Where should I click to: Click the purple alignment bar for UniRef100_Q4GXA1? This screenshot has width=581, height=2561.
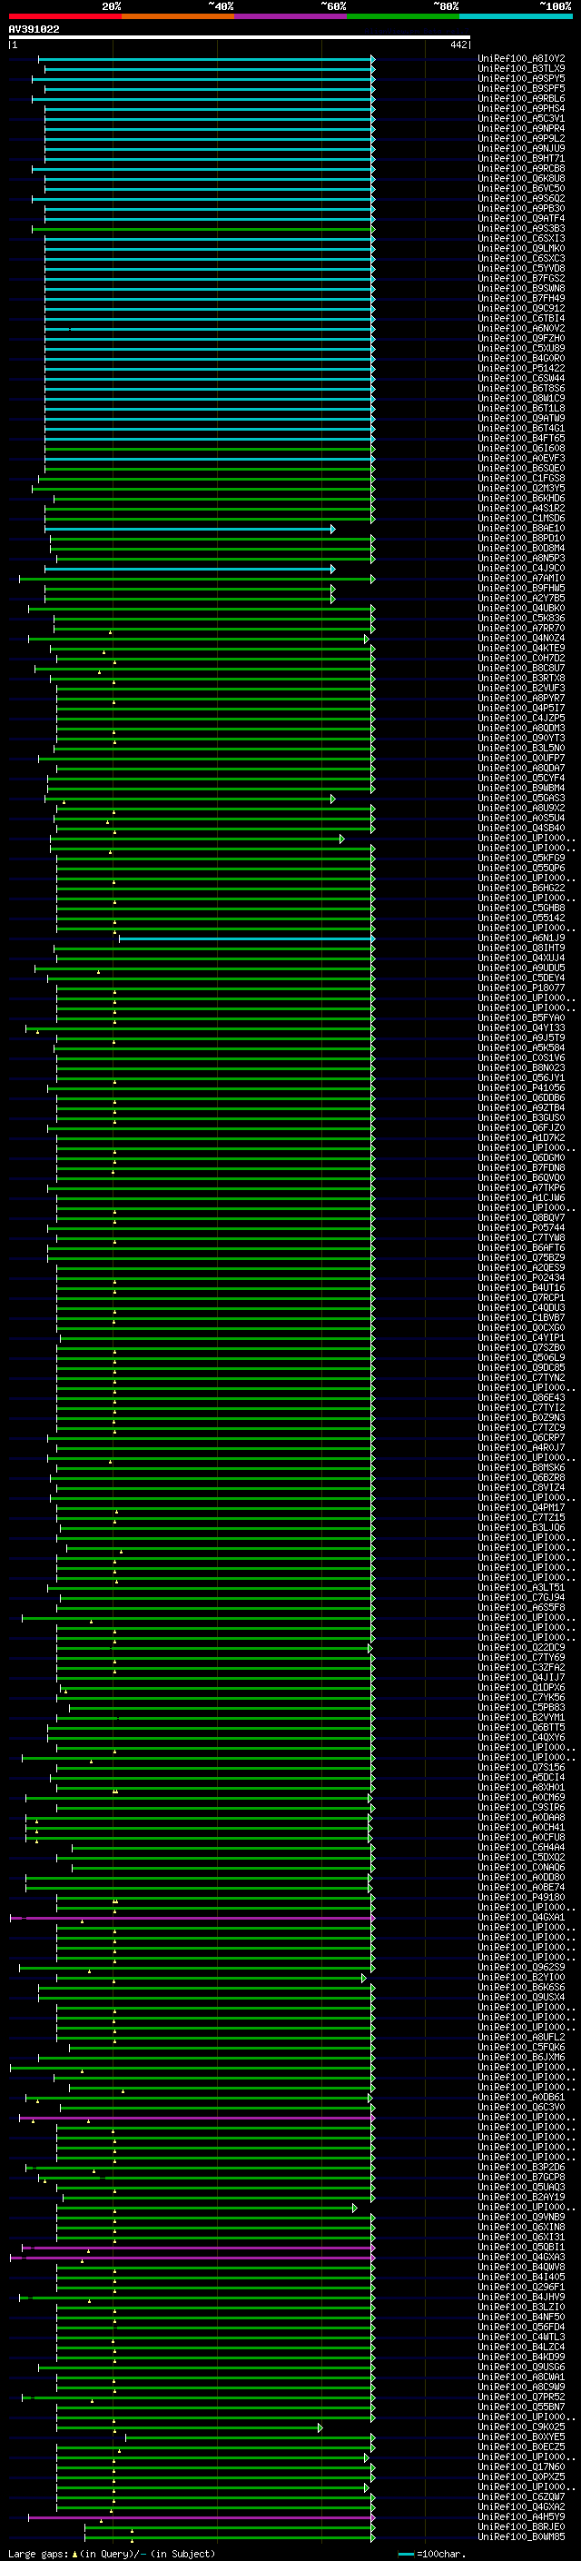point(192,1917)
